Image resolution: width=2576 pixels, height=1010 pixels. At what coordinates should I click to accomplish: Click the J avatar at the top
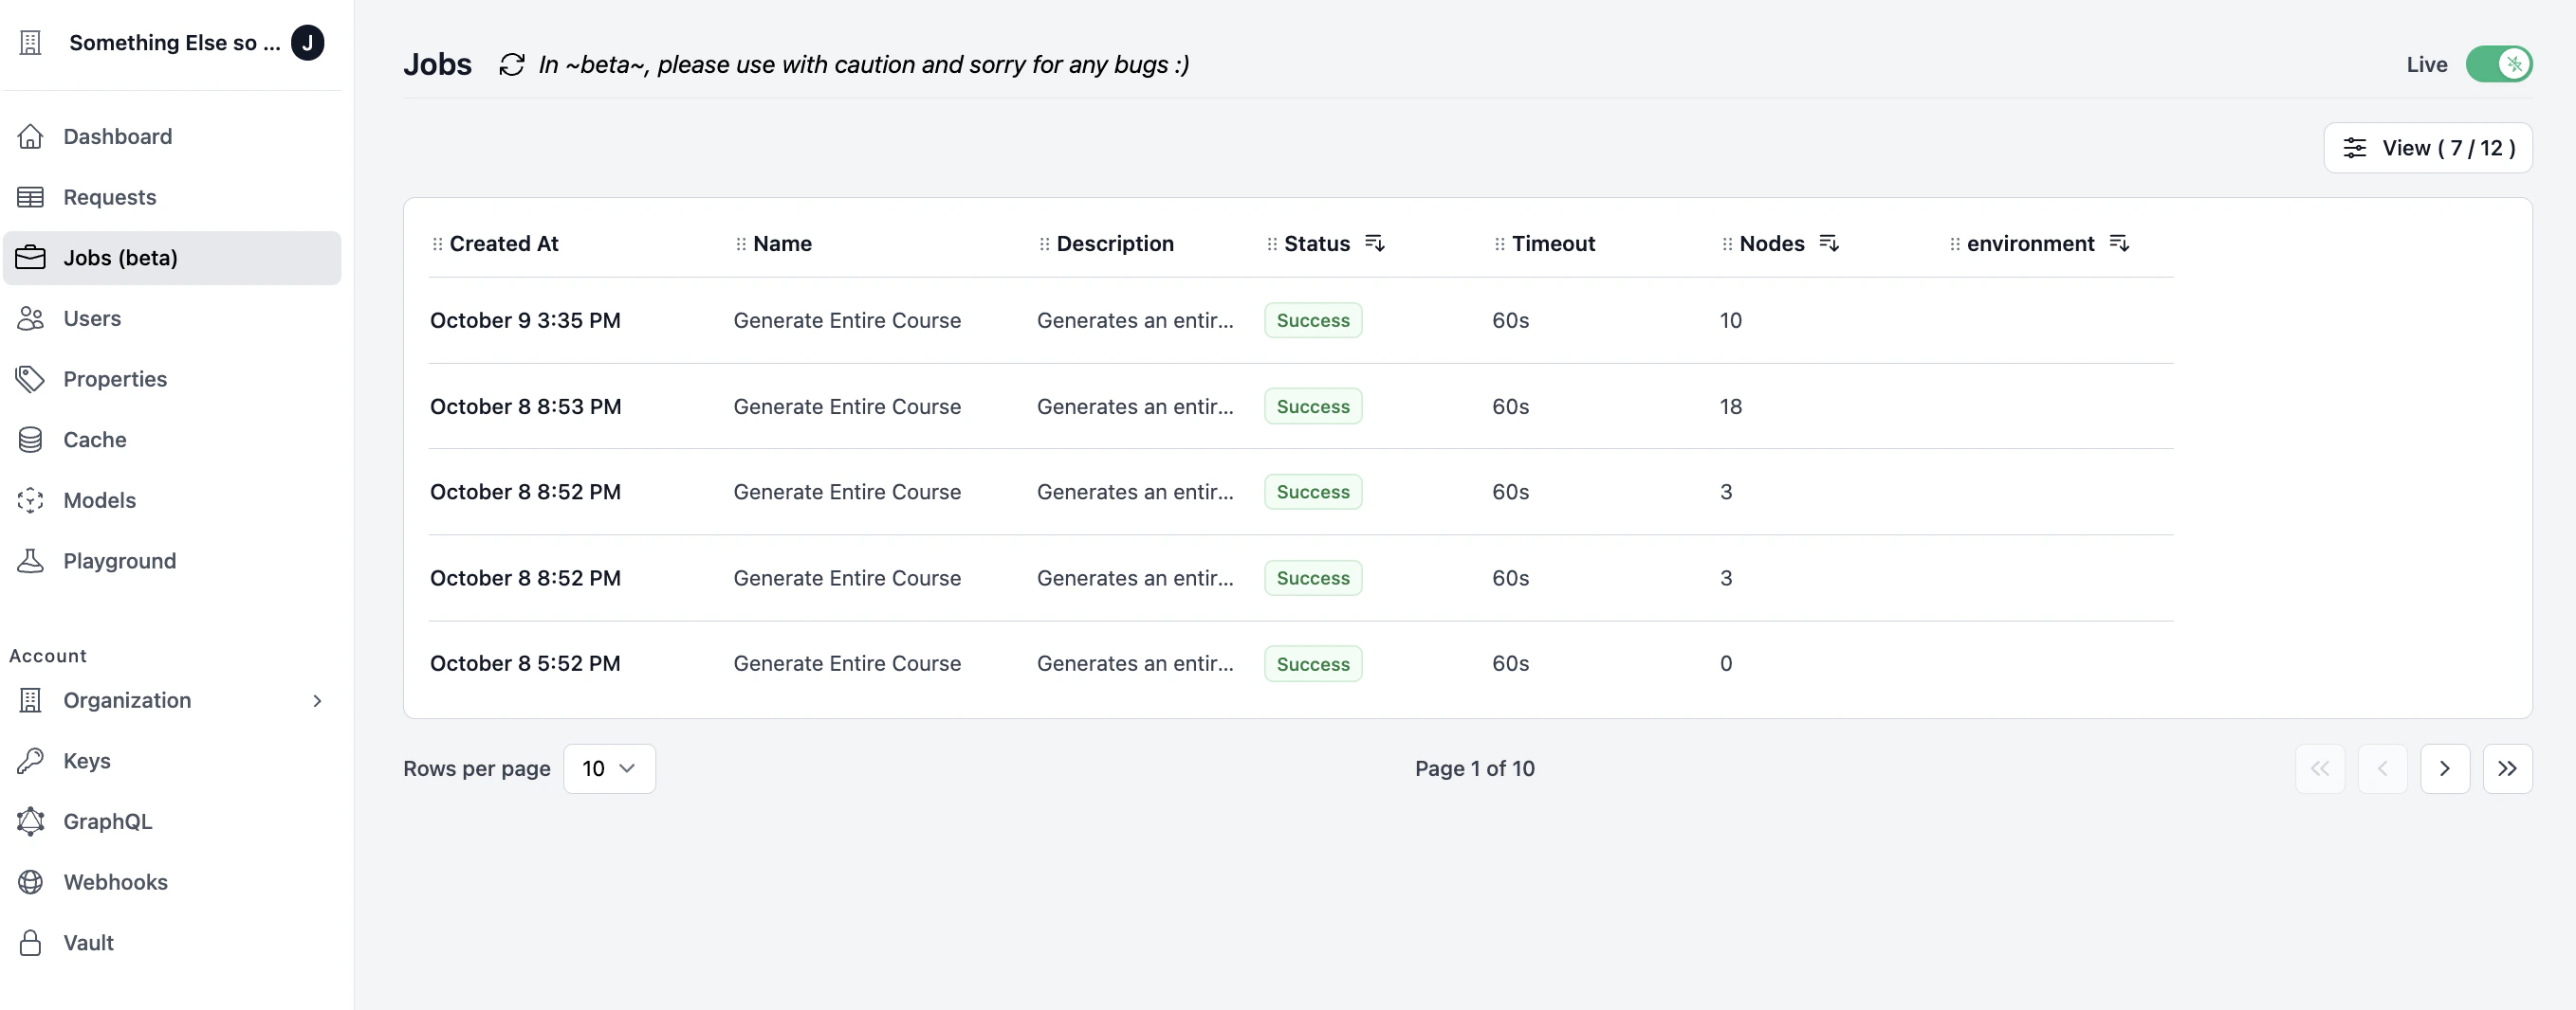click(x=308, y=42)
